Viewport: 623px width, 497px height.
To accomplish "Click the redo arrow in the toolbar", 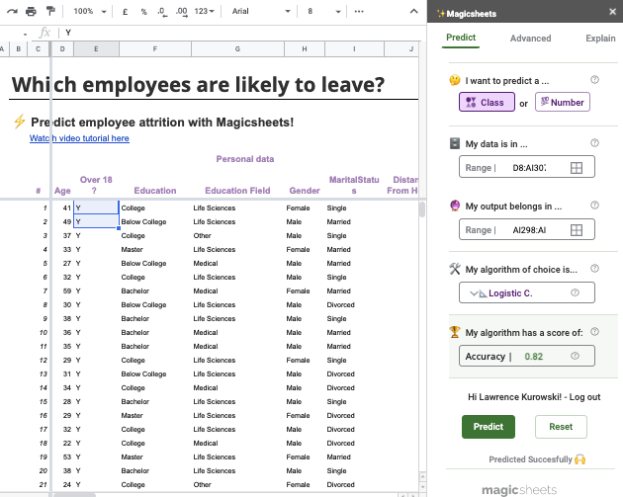I will [x=10, y=11].
